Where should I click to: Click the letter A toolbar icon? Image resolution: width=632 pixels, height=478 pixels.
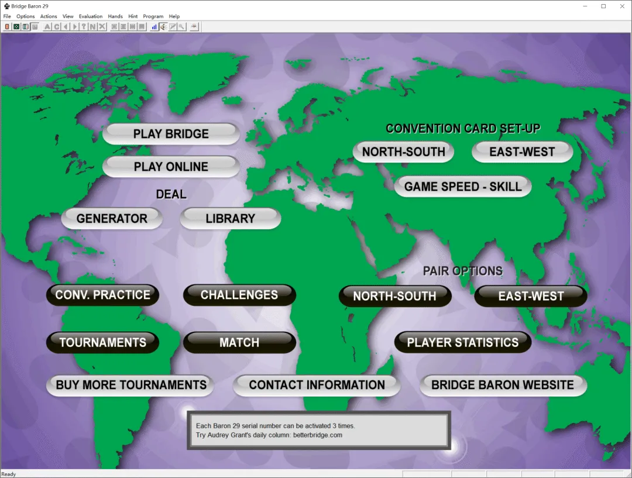point(47,26)
